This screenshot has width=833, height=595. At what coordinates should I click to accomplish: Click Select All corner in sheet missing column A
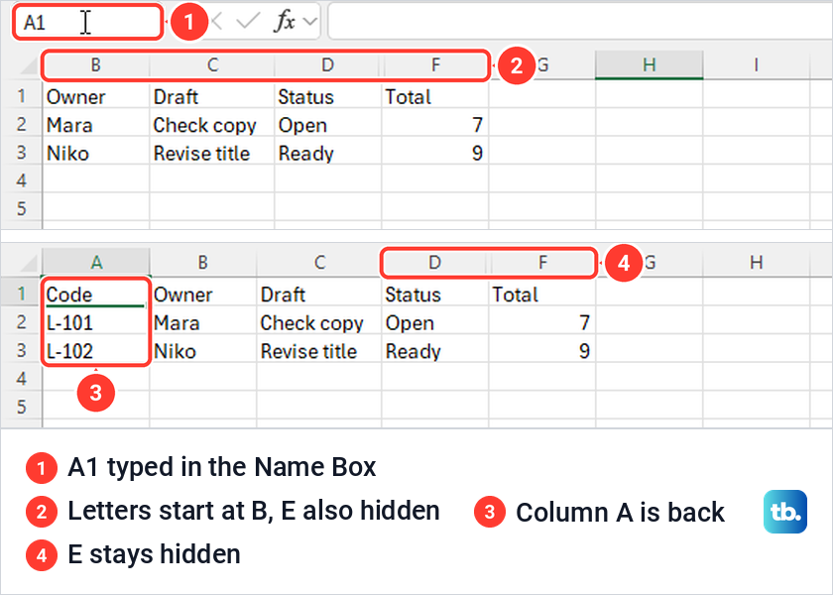coord(28,65)
